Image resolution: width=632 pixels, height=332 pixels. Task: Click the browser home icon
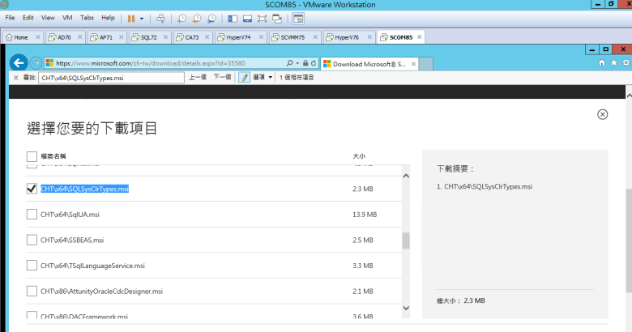click(601, 62)
